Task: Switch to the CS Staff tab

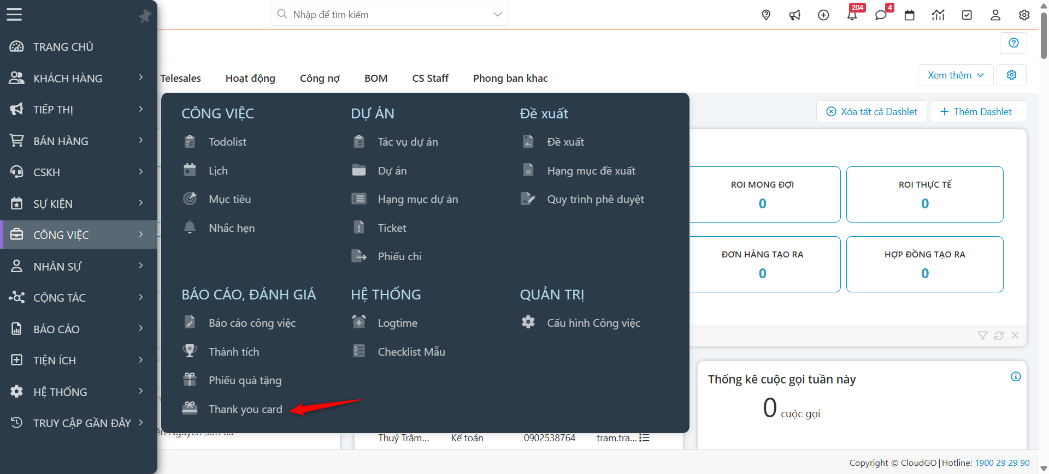Action: (x=431, y=79)
